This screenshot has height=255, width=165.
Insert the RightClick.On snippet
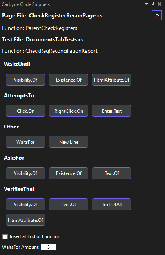click(x=69, y=111)
